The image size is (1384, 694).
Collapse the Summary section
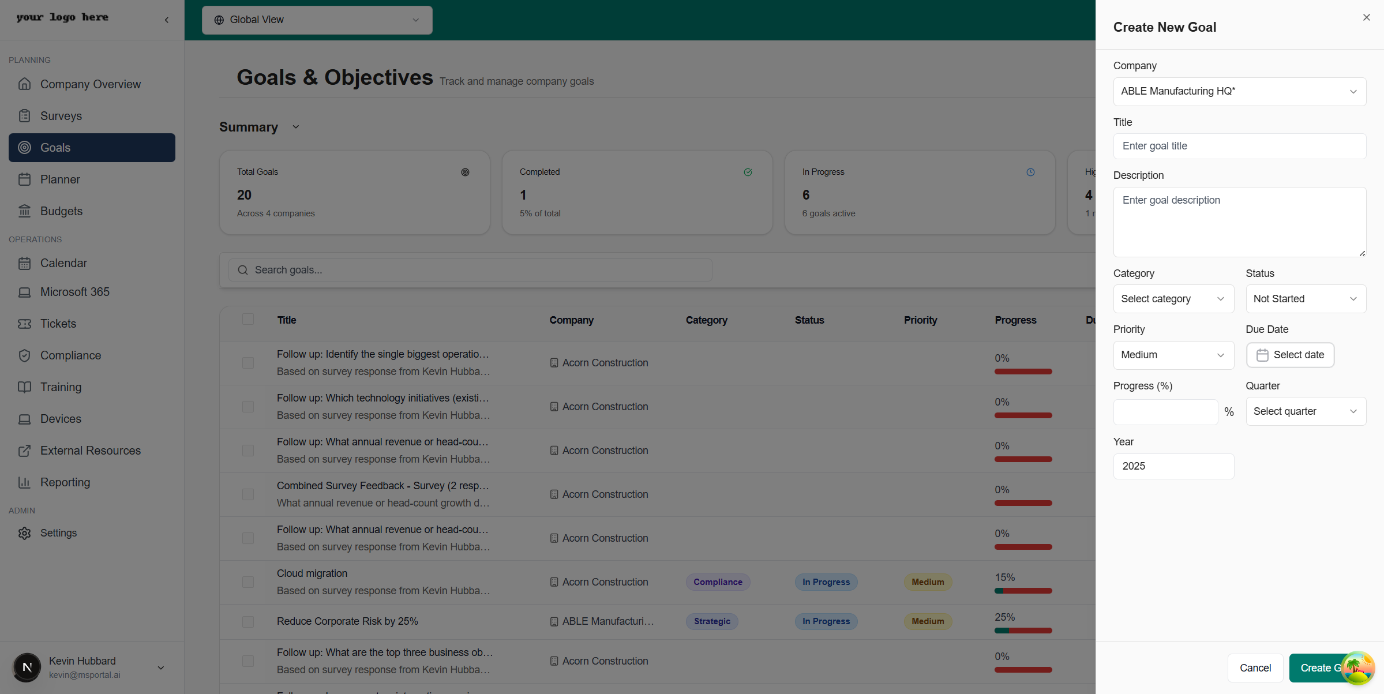[295, 127]
